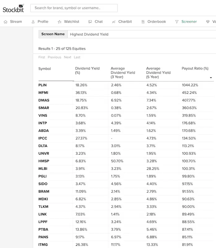Screen dimensions: 216x248
Task: Select the ITMG ticker row
Action: (x=43, y=245)
